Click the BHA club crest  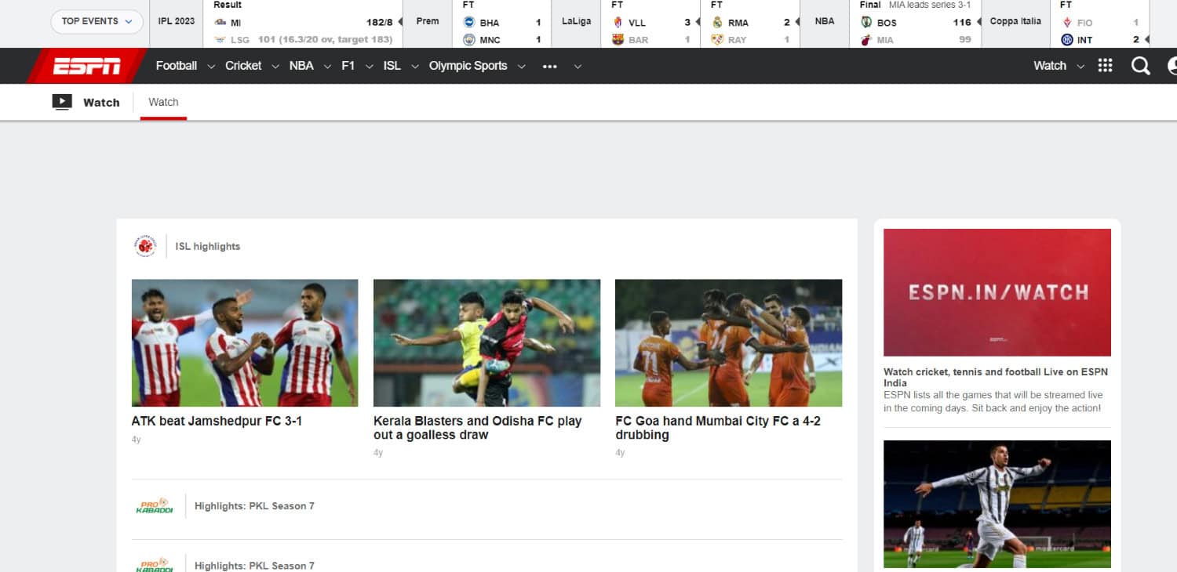pyautogui.click(x=469, y=23)
